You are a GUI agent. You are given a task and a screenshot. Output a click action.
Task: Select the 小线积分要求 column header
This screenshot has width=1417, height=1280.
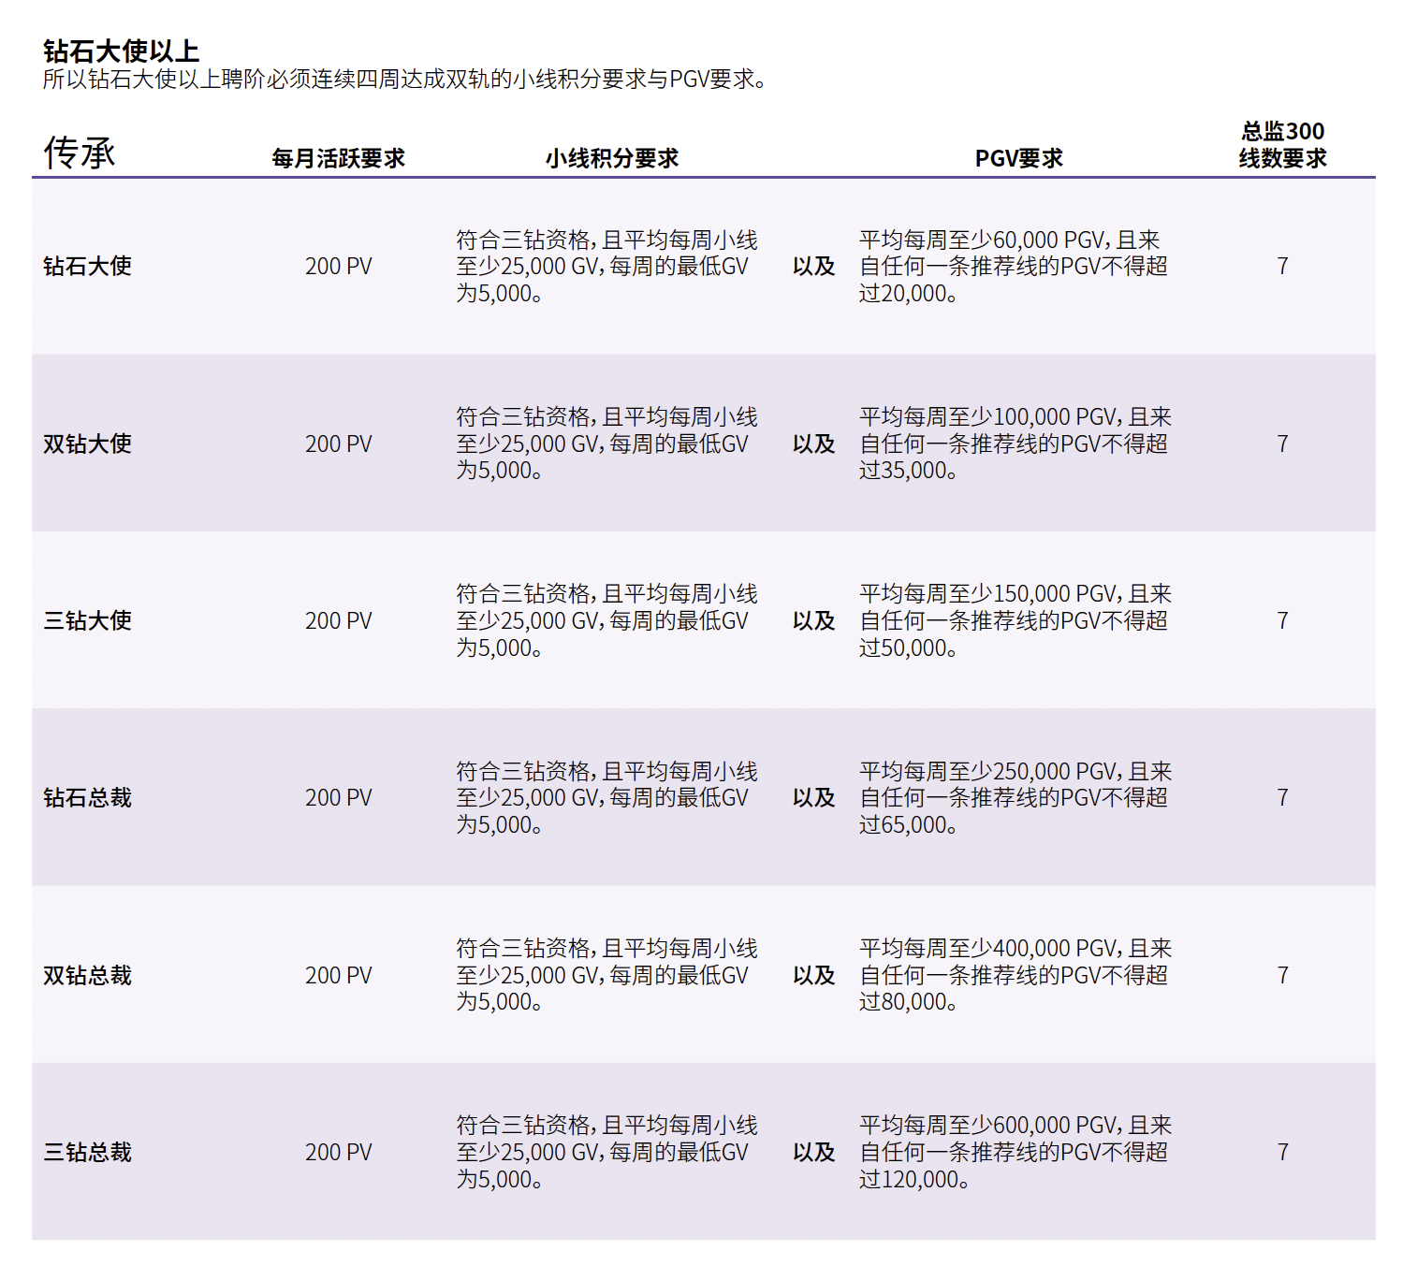(612, 158)
